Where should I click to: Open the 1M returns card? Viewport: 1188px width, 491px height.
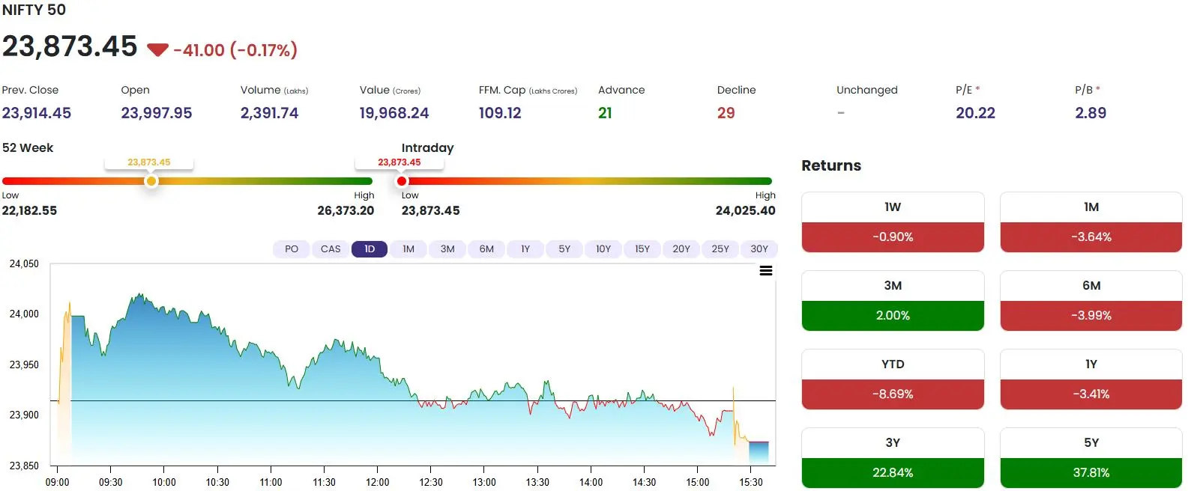click(1091, 222)
